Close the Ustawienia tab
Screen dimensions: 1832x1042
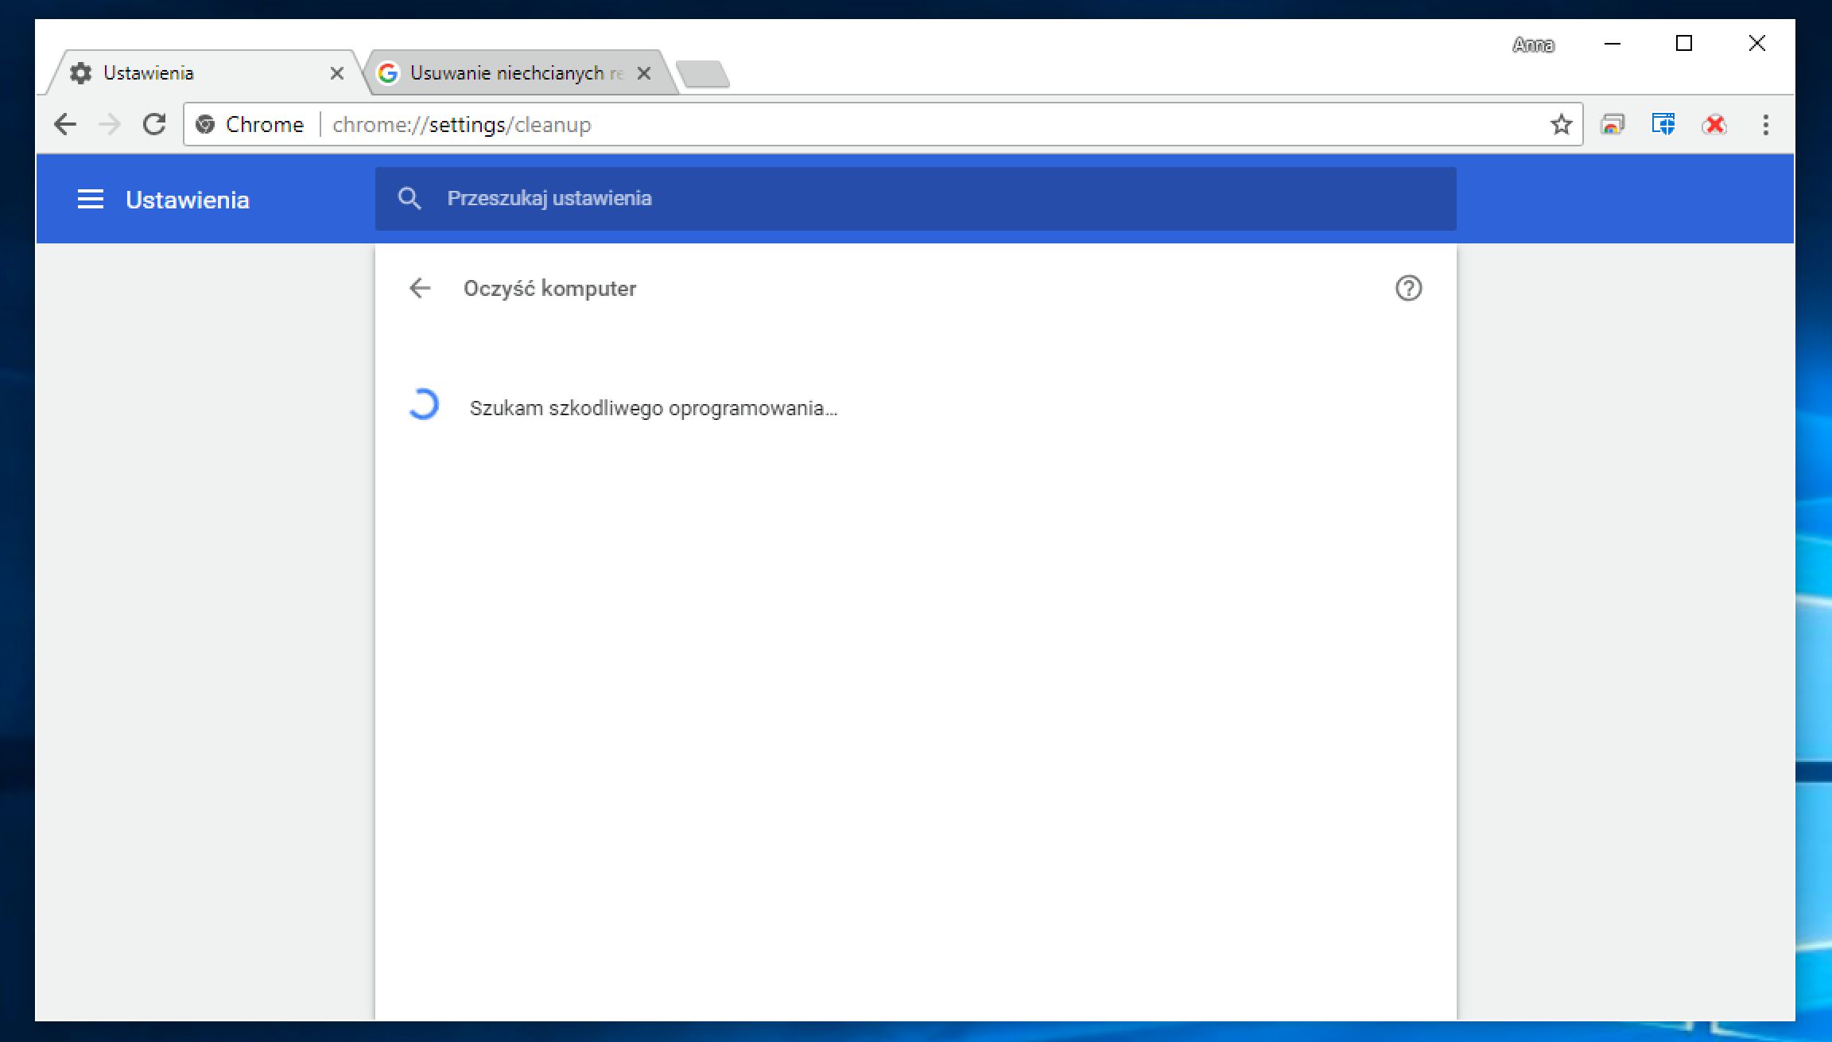click(x=337, y=73)
